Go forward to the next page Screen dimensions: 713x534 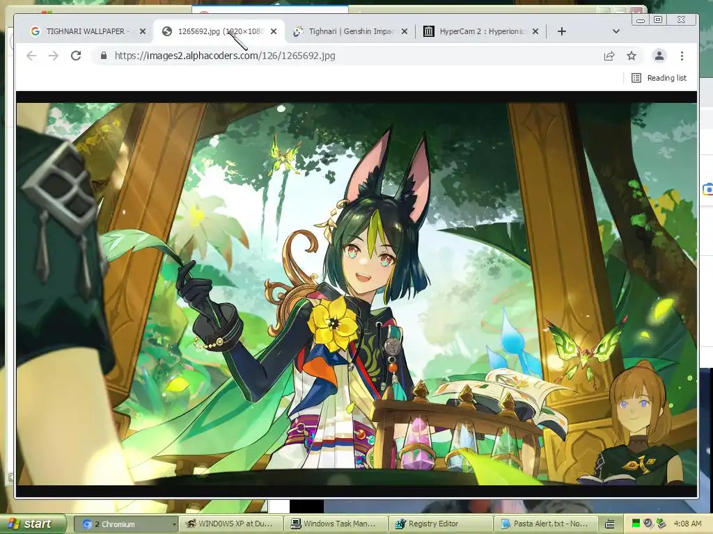tap(54, 56)
